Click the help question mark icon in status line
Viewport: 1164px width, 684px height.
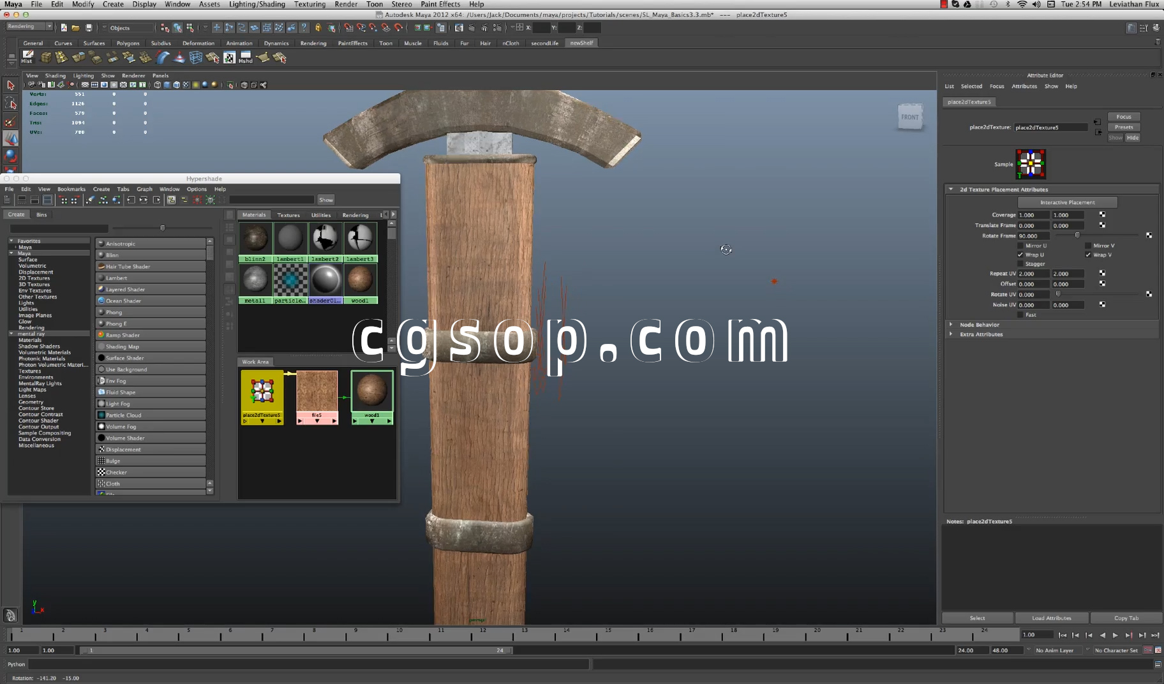point(304,27)
